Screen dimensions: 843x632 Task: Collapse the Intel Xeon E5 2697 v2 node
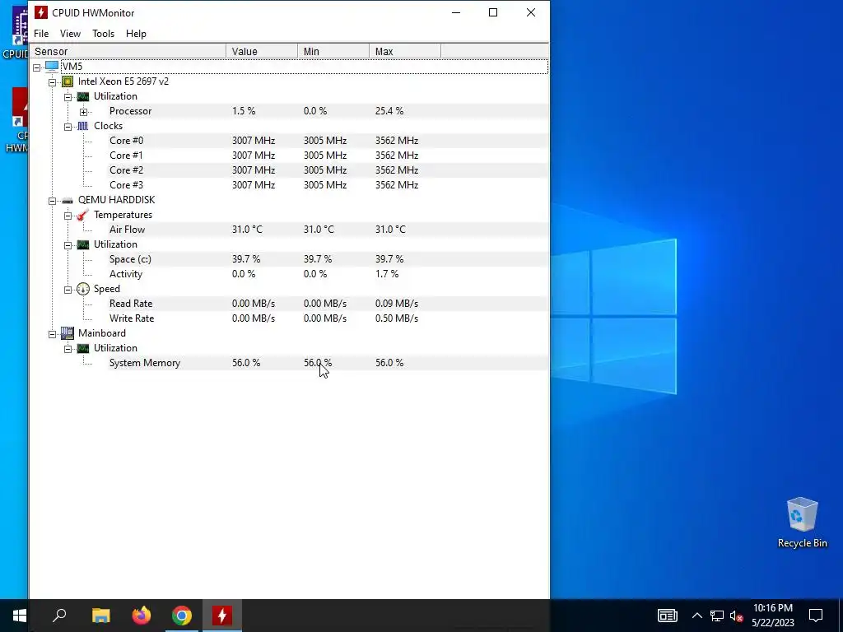pyautogui.click(x=52, y=82)
